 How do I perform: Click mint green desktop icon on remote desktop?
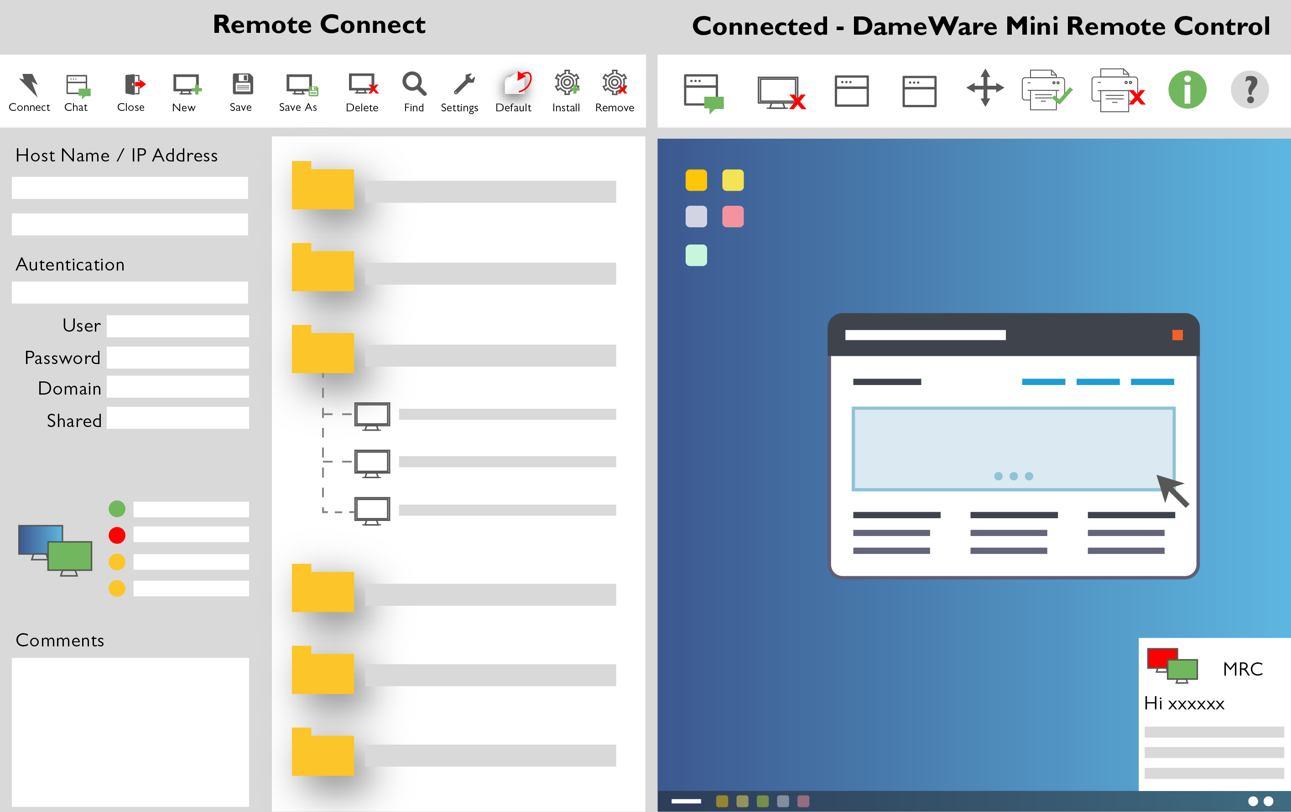696,255
